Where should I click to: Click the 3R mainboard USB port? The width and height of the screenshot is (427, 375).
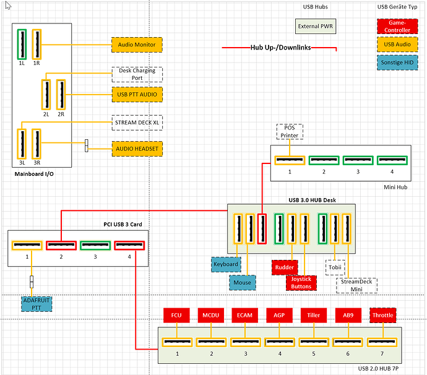[37, 144]
